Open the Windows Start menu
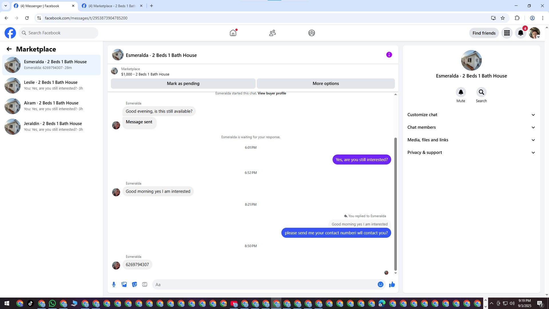Viewport: 549px width, 309px height. 7,303
